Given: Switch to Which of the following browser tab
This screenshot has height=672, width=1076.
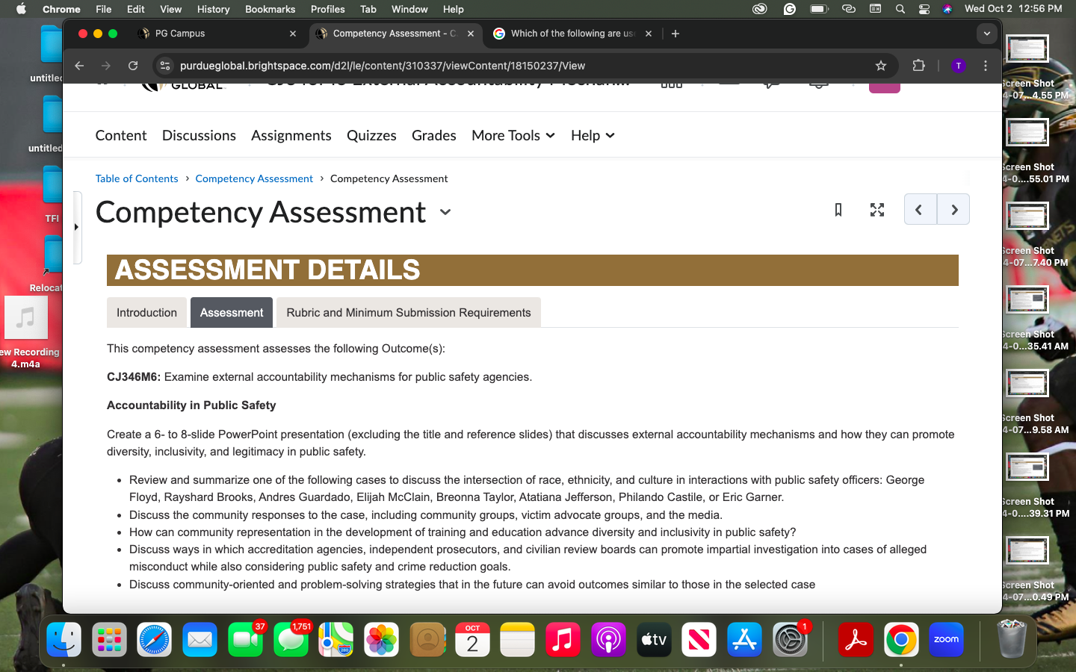Looking at the screenshot, I should point(573,34).
